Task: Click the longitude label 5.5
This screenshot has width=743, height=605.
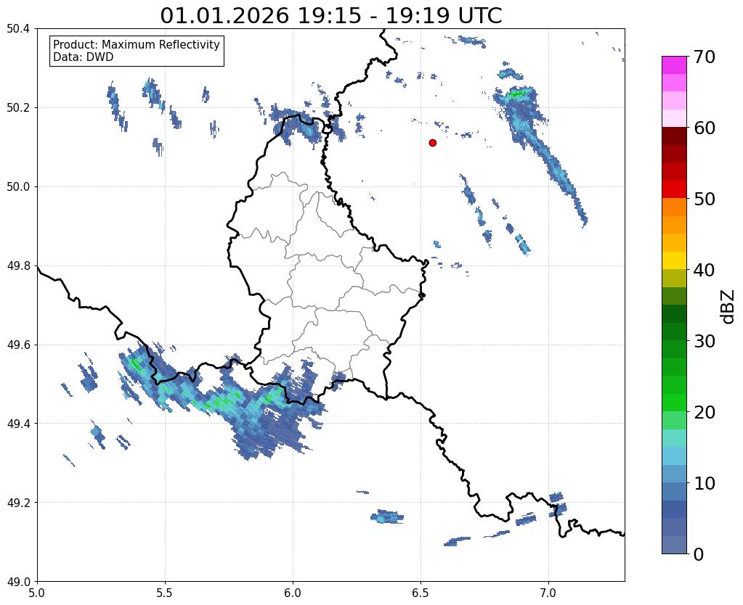Action: click(165, 593)
